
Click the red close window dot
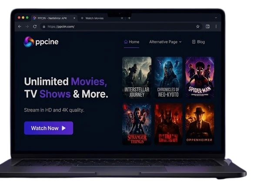(x=19, y=17)
